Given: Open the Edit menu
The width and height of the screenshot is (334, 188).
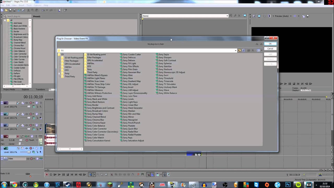Looking at the screenshot, I should pos(8,5).
